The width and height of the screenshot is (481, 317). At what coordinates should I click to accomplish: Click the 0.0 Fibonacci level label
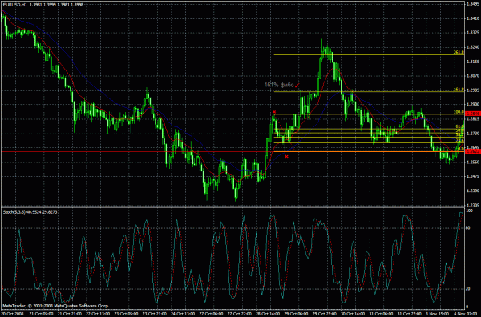[x=461, y=149]
